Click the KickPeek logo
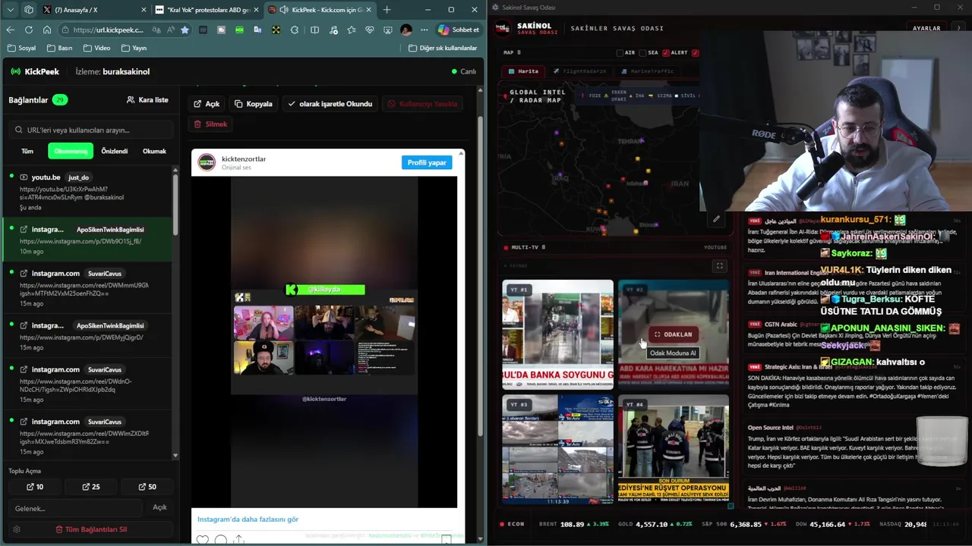The height and width of the screenshot is (546, 972). point(35,71)
